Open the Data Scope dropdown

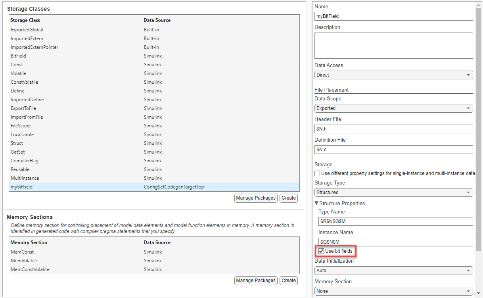pyautogui.click(x=393, y=108)
